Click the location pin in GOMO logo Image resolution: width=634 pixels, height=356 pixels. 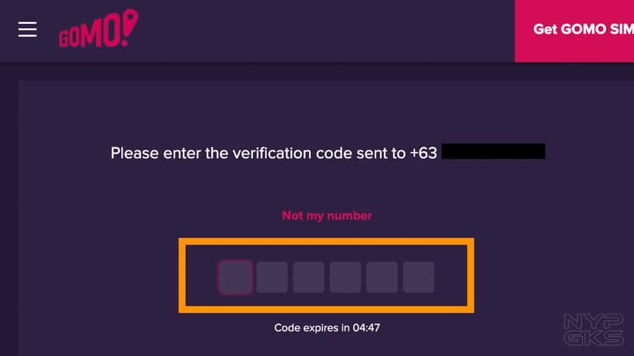click(130, 23)
